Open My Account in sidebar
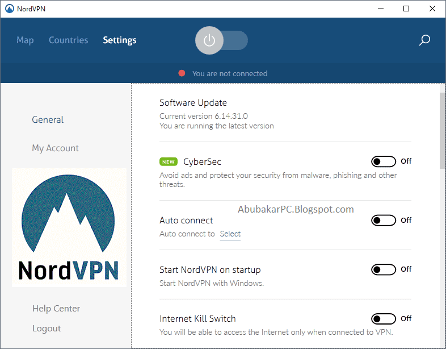446x349 pixels. tap(55, 148)
